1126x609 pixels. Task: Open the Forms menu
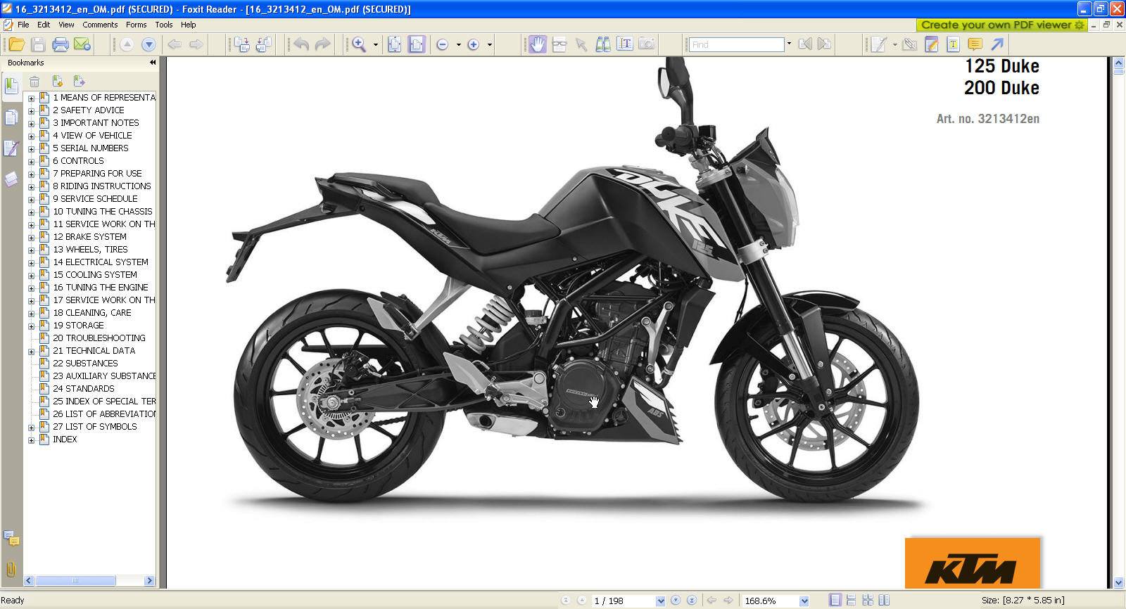tap(137, 25)
